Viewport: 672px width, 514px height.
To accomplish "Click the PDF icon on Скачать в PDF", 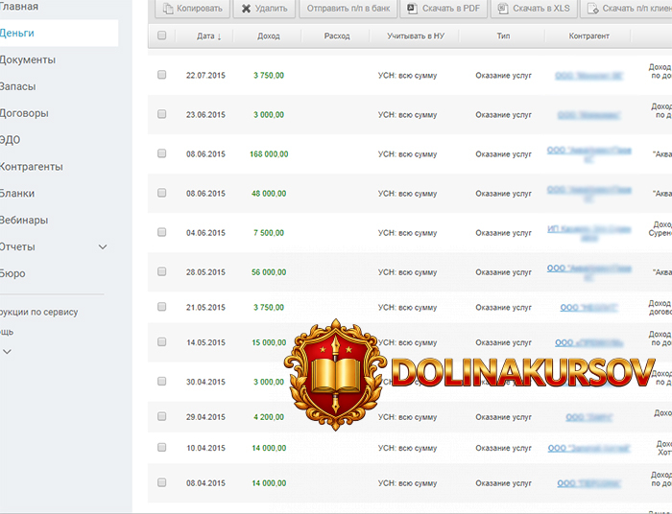I will [412, 9].
